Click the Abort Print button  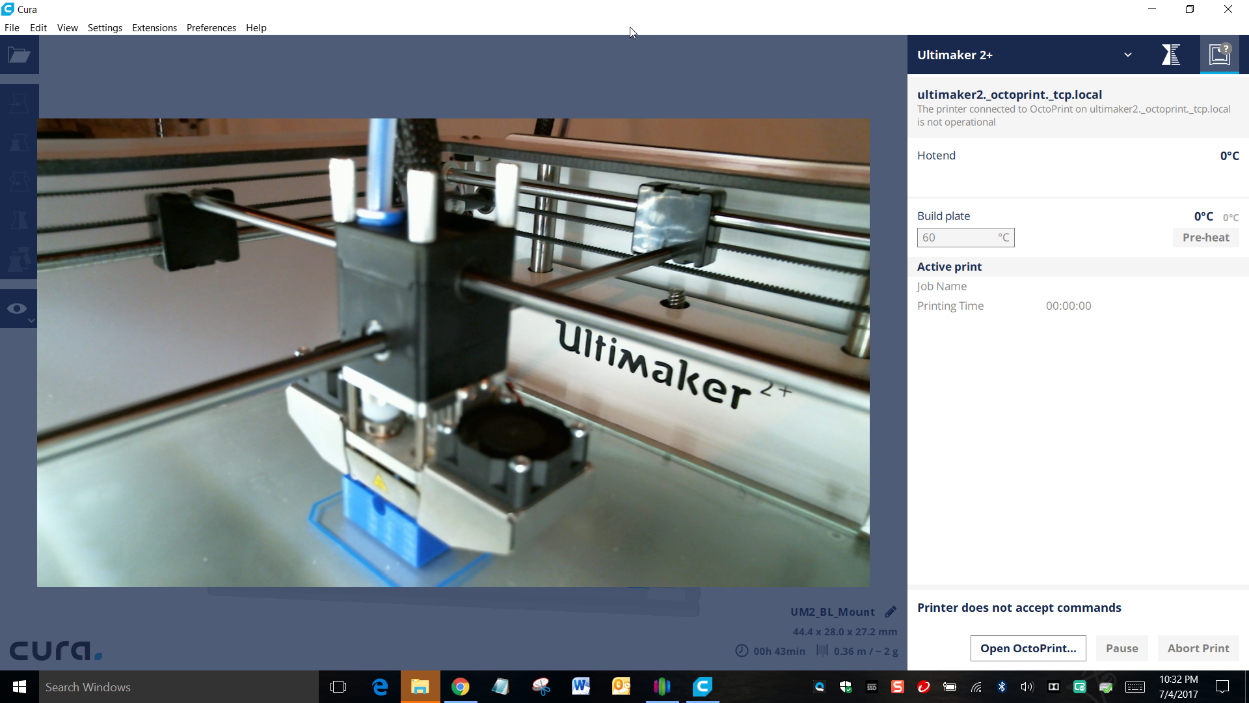coord(1198,648)
